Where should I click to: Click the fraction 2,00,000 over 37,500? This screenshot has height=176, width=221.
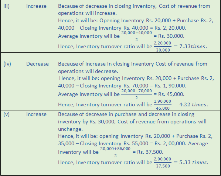(163, 162)
